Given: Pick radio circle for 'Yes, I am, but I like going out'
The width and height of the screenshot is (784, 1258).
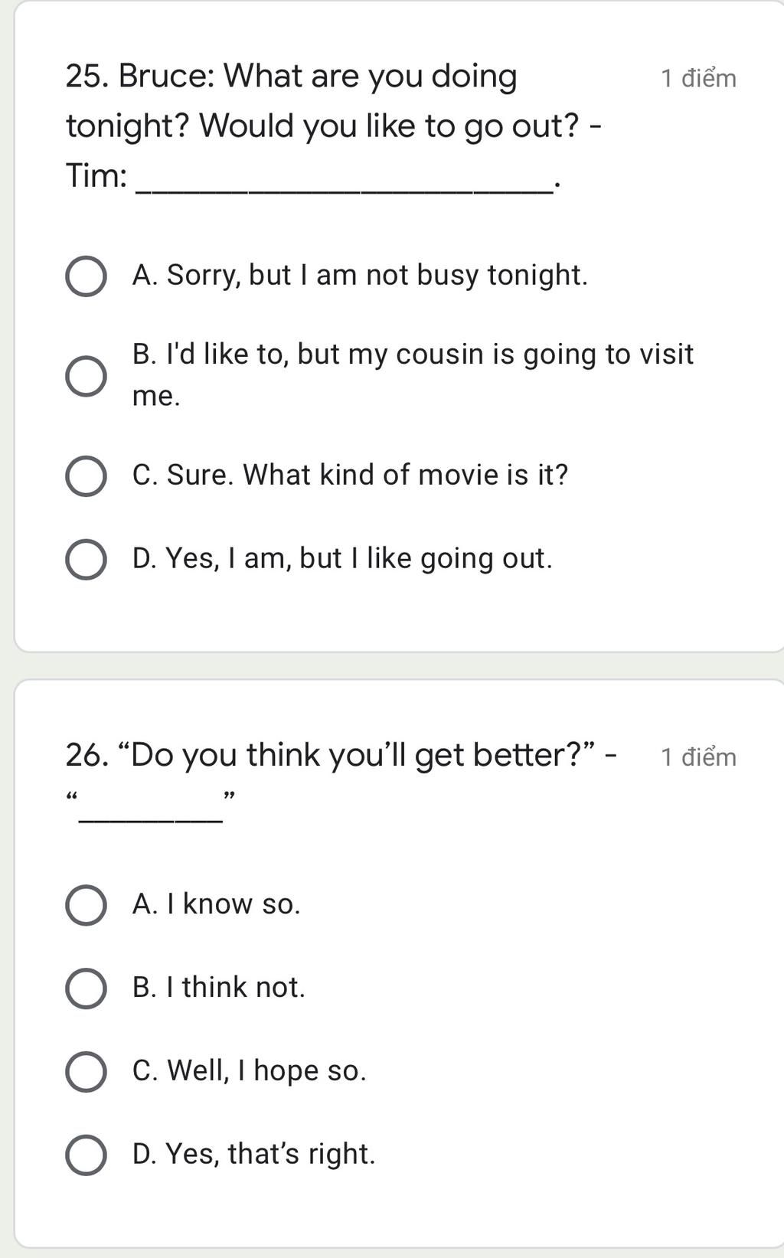Looking at the screenshot, I should coord(86,560).
